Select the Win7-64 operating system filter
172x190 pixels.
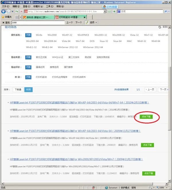tap(80, 41)
